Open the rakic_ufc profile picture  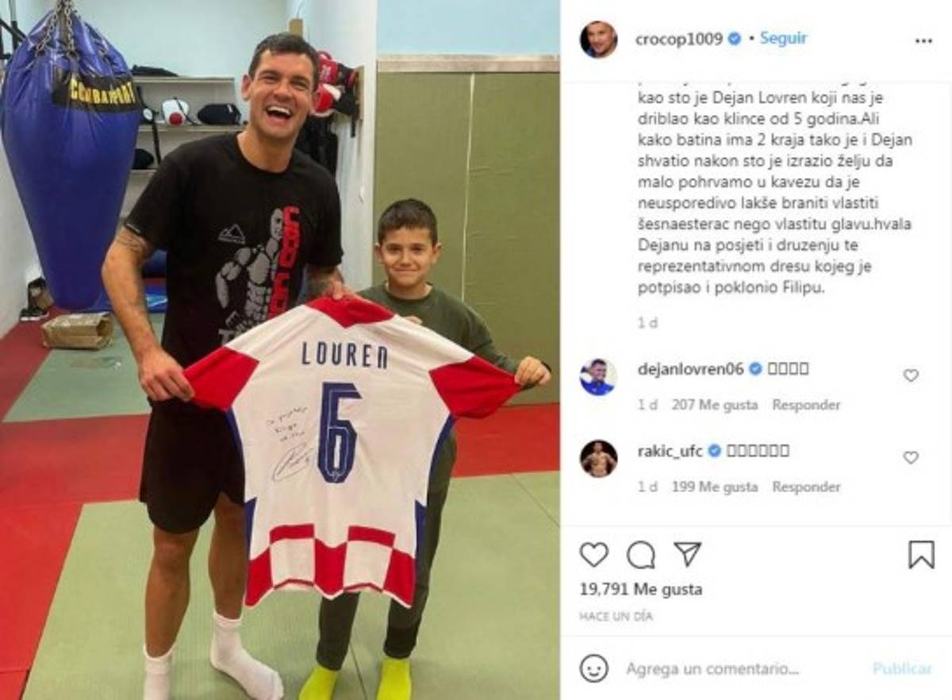coord(597,459)
